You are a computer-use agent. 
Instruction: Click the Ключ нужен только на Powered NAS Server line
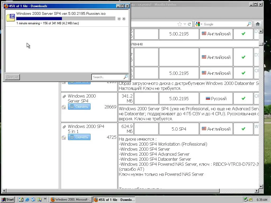click(x=161, y=174)
